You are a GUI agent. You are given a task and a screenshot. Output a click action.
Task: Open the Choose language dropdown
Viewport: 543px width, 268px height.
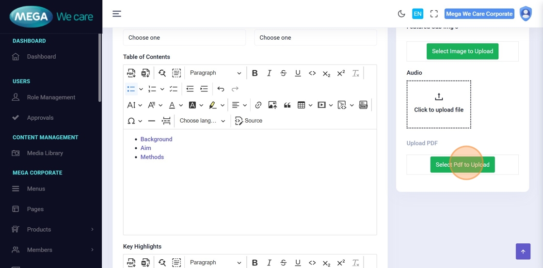pos(202,121)
